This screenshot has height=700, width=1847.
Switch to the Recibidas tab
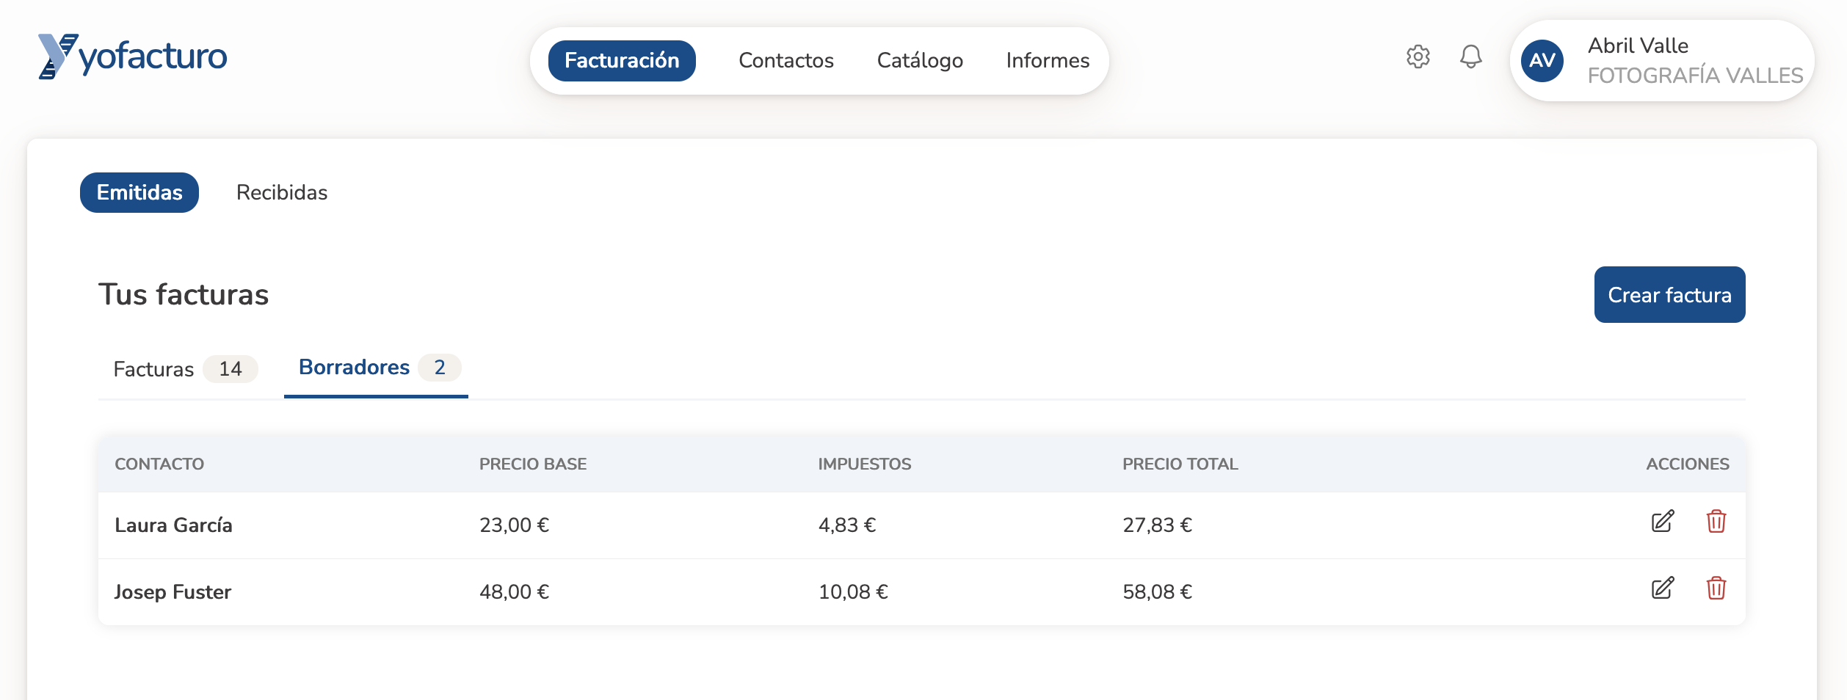(282, 193)
